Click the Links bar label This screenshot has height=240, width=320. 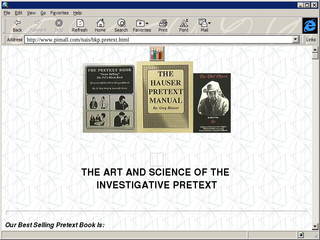click(311, 40)
